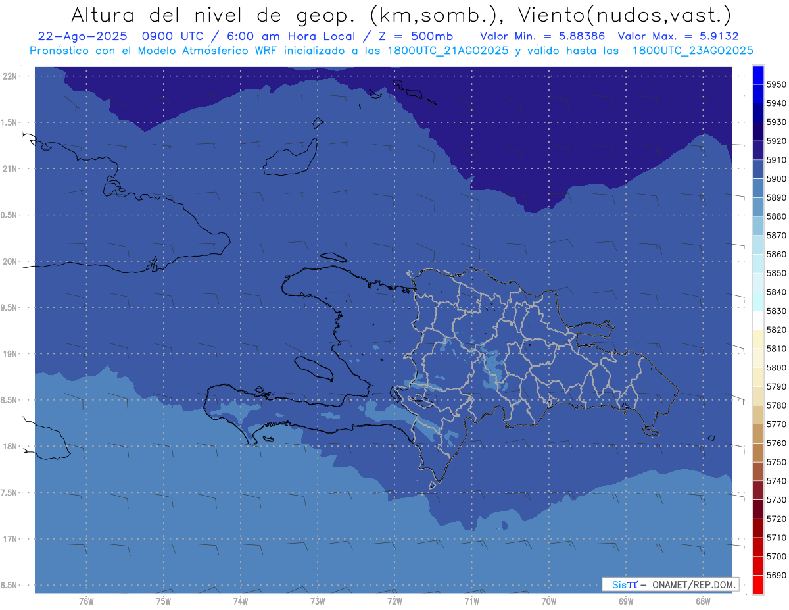
Task: Click the "72W" longitude axis label
Action: click(x=394, y=601)
